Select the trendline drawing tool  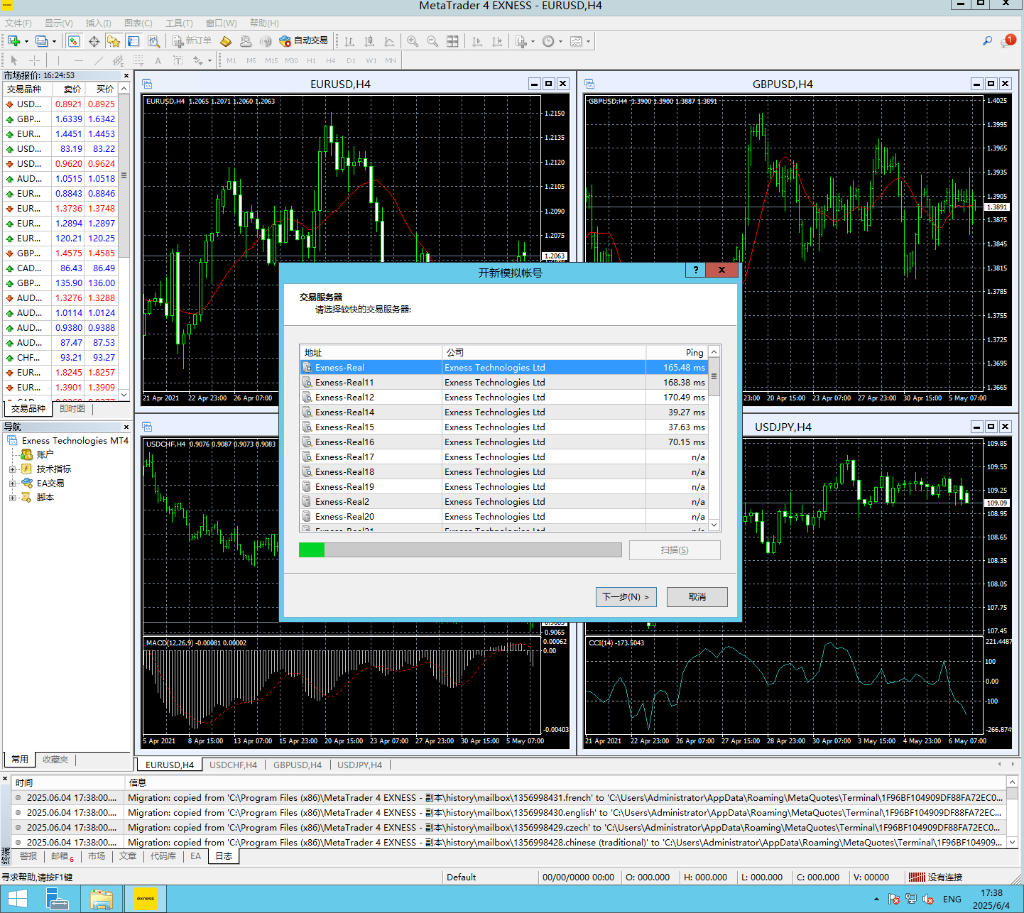[98, 60]
